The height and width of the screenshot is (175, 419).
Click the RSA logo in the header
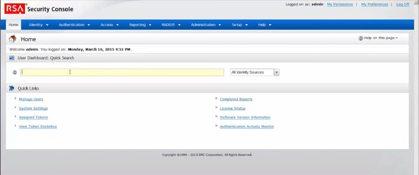[15, 8]
